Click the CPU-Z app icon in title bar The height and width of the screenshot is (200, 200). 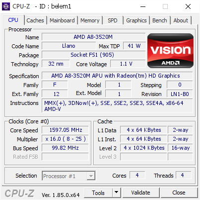6,6
